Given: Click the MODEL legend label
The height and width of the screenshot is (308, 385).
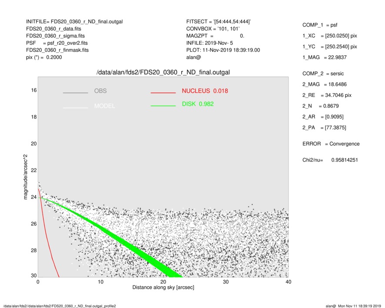Looking at the screenshot, I should coord(104,106).
